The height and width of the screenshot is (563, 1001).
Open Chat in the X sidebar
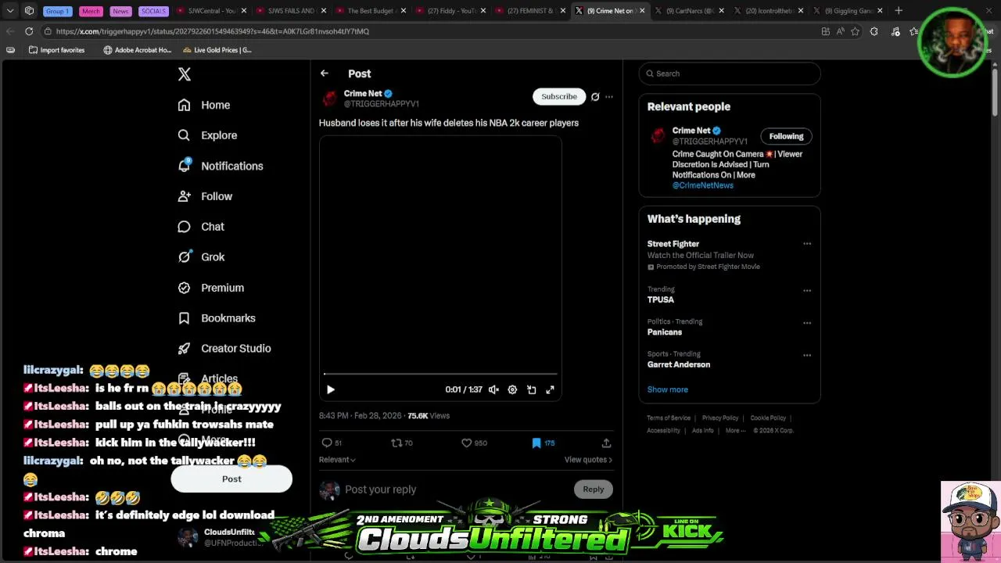click(201, 227)
